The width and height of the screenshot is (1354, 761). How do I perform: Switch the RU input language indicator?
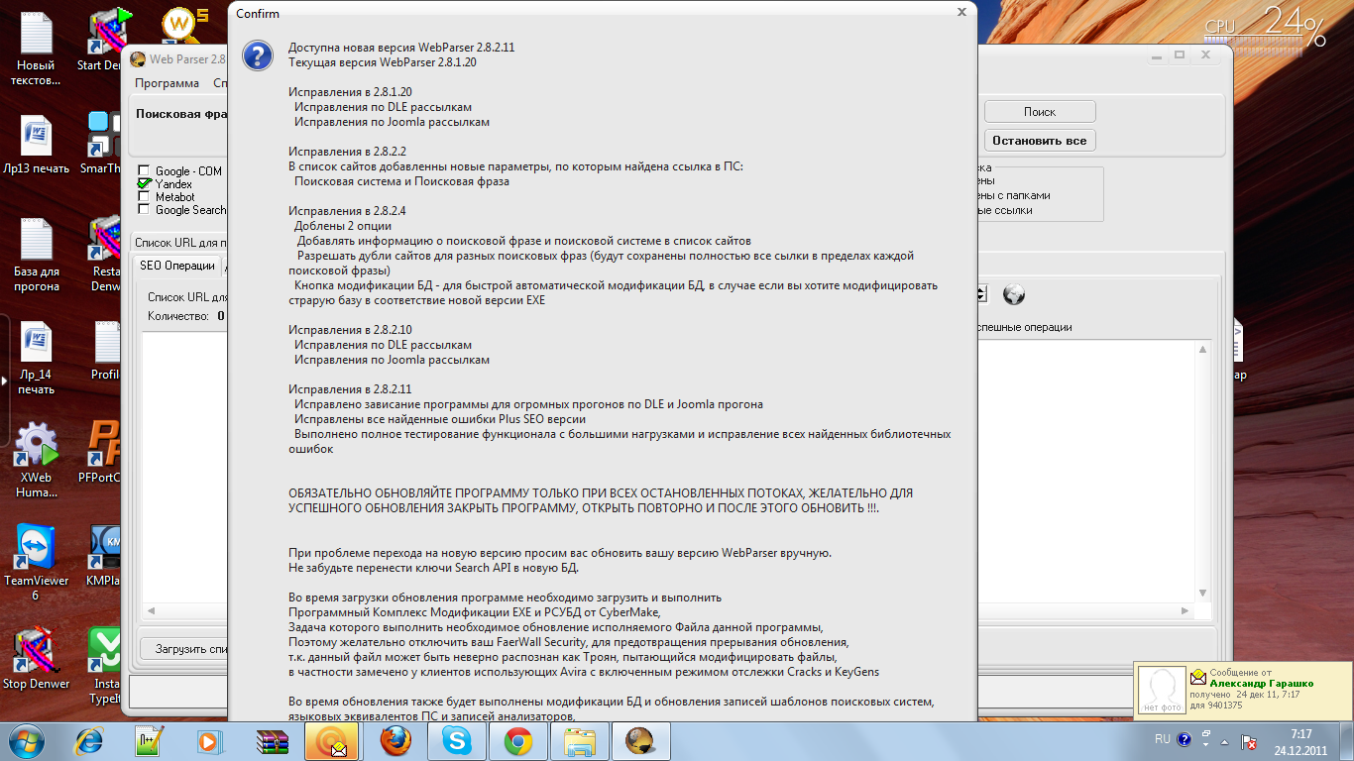pyautogui.click(x=1162, y=739)
